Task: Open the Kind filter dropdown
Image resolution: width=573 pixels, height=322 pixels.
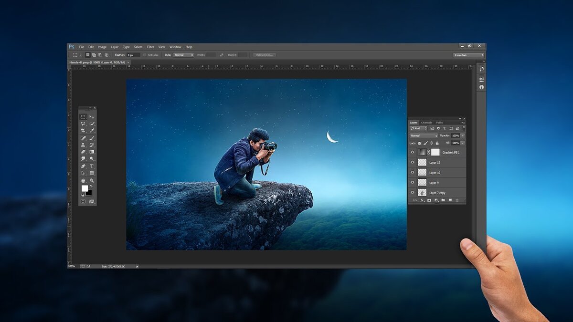Action: (x=418, y=128)
